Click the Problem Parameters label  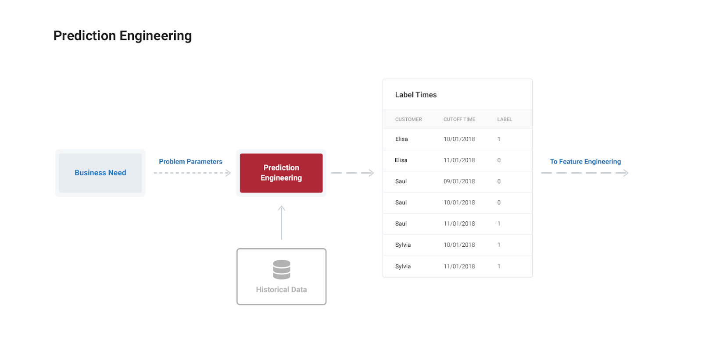(x=190, y=162)
